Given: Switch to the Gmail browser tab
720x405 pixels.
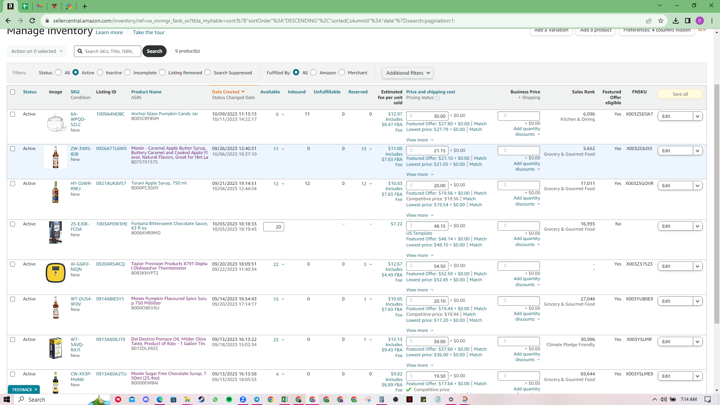Looking at the screenshot, I should click(40, 6).
